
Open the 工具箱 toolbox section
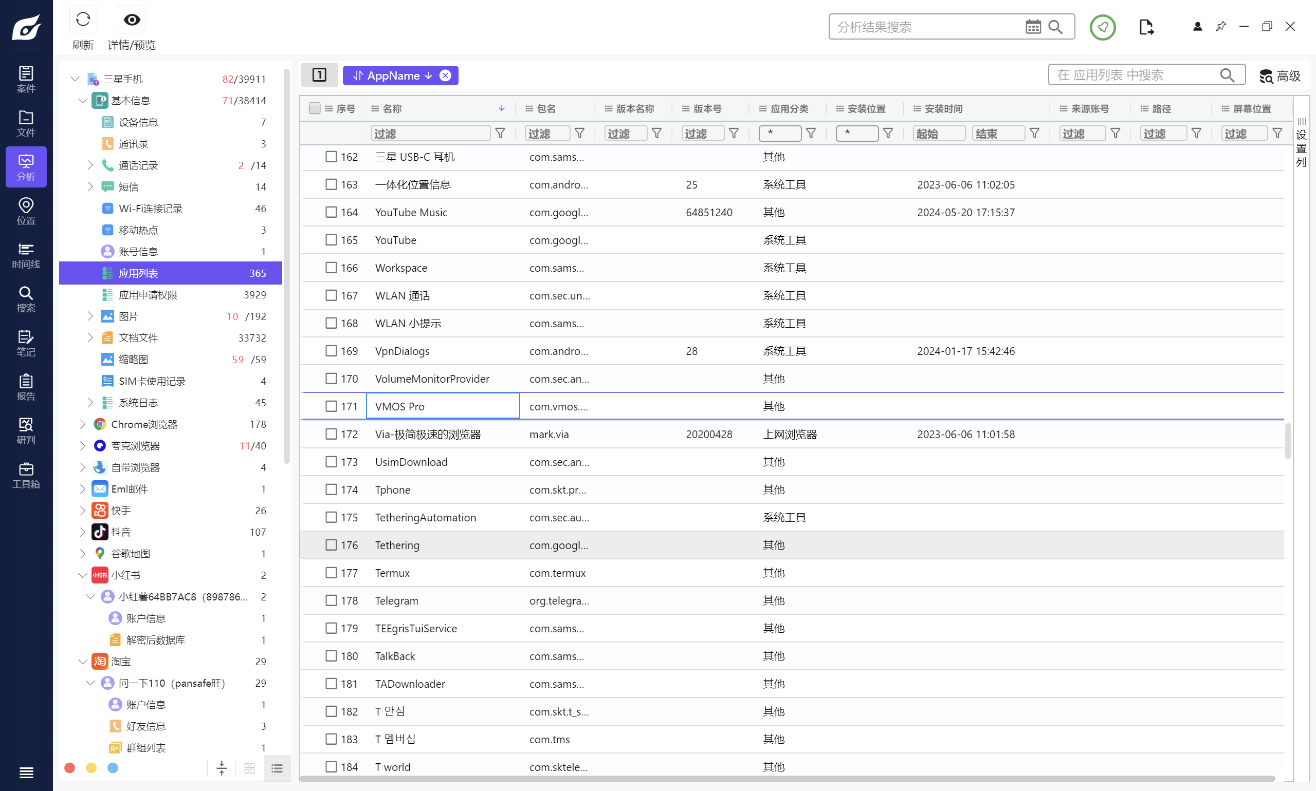tap(26, 476)
